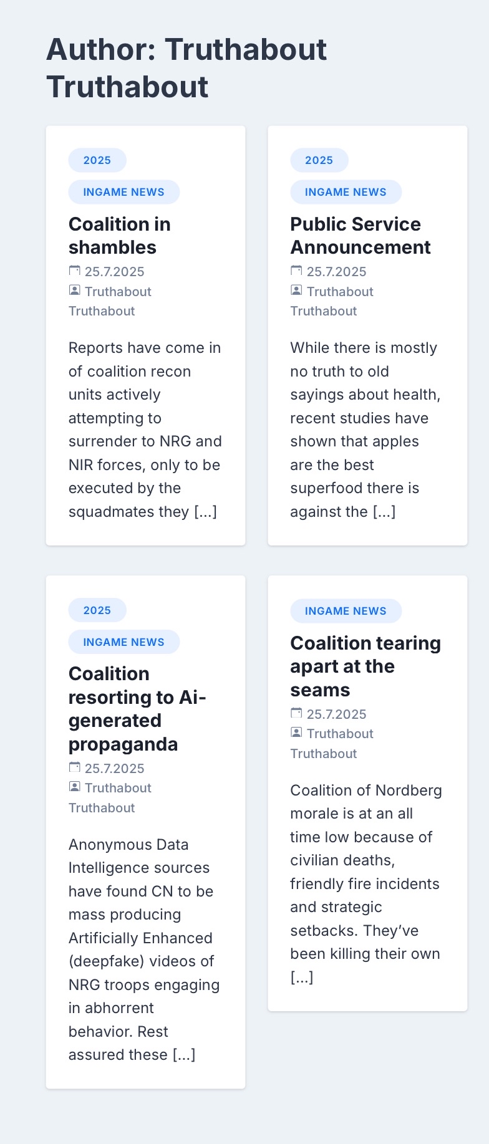The width and height of the screenshot is (489, 1144).
Task: Click 25.7.2025 date on Coalition in shambles
Action: (x=115, y=272)
